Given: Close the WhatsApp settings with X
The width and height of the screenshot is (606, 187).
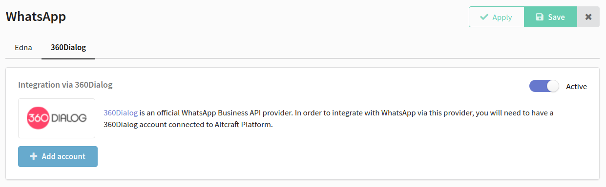Looking at the screenshot, I should tap(588, 17).
